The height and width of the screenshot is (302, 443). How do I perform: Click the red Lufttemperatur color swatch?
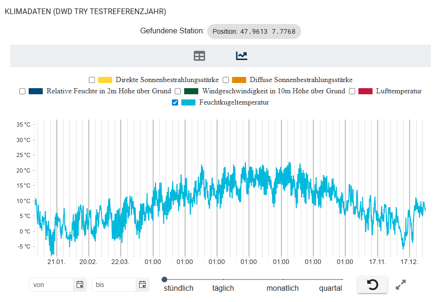[365, 91]
